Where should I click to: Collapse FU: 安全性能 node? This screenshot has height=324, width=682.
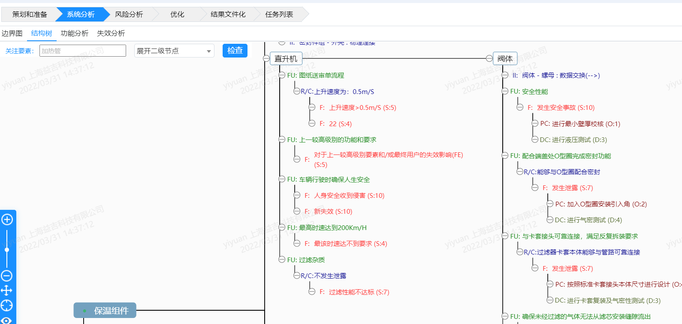[x=505, y=91]
